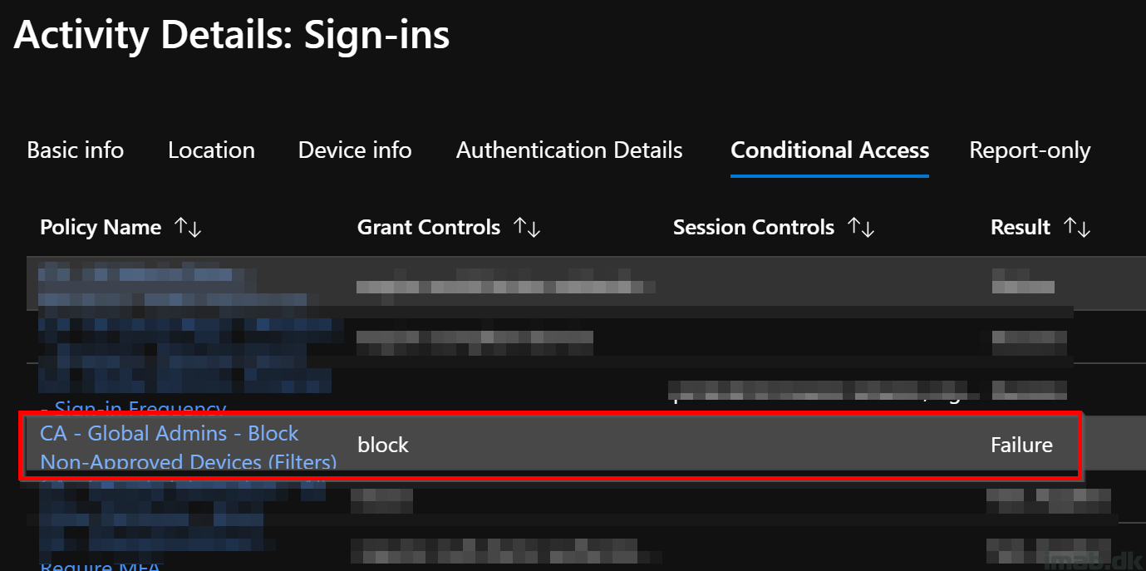Click the first blurred policy row
1146x571 pixels.
point(548,283)
